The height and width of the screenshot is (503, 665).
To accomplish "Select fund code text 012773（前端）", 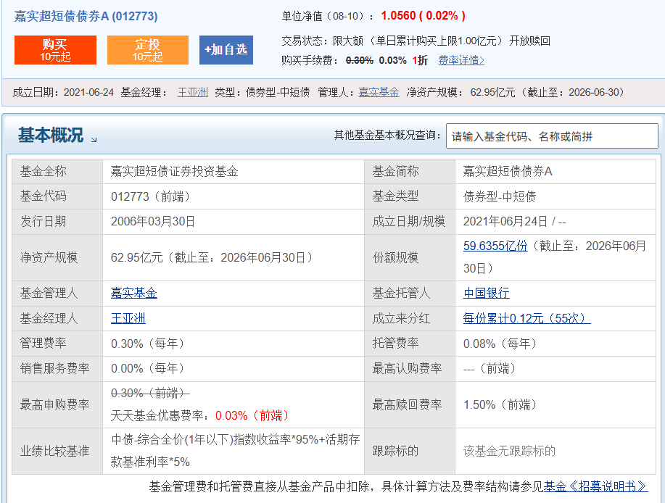I will click(152, 196).
